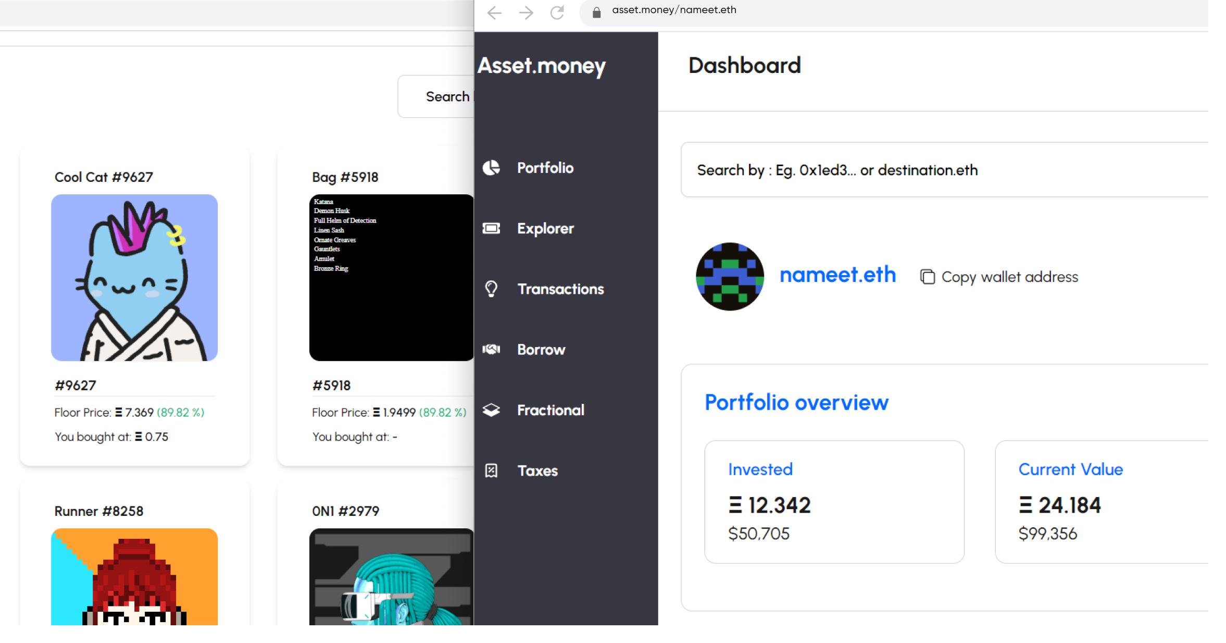
Task: Click the Cool Cat #9627 title
Action: coord(104,177)
